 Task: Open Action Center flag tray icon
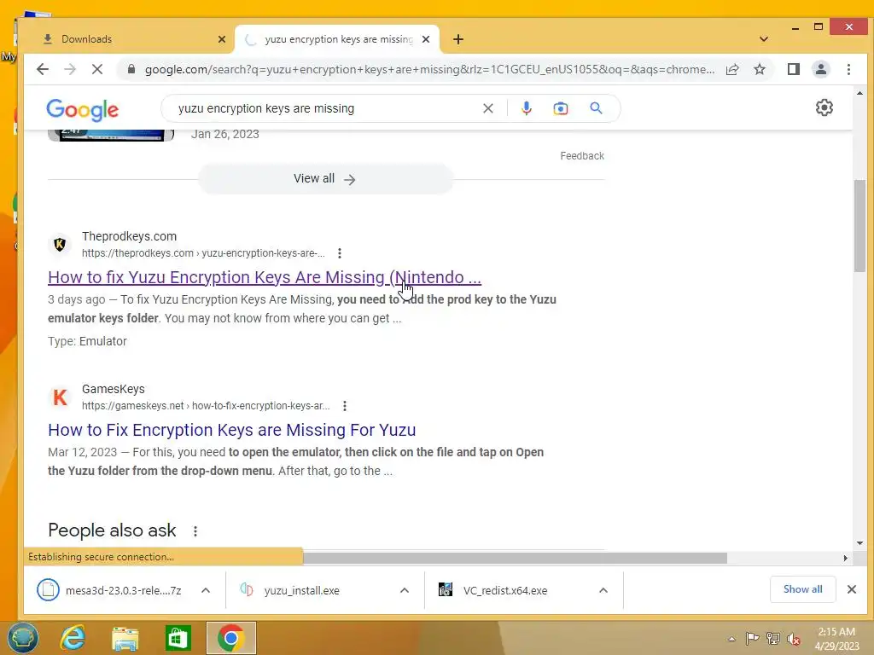pos(753,638)
